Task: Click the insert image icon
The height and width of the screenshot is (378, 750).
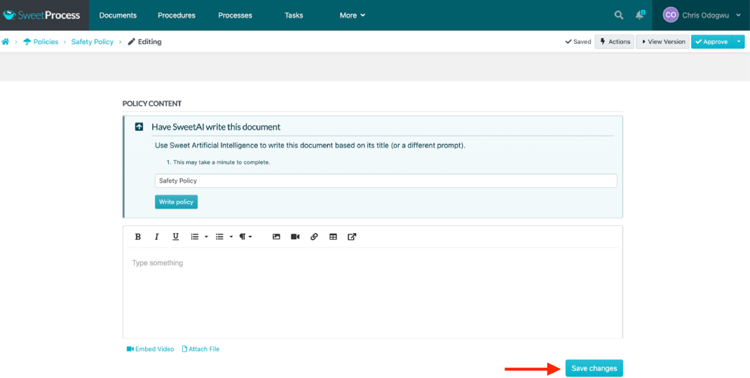Action: click(276, 236)
